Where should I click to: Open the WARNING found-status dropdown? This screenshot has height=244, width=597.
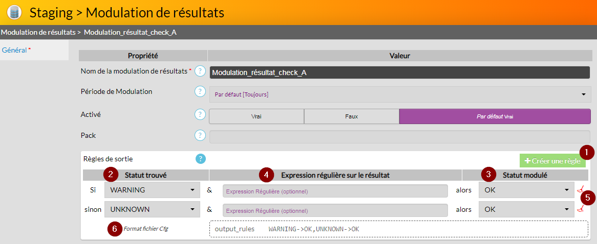[x=152, y=190]
